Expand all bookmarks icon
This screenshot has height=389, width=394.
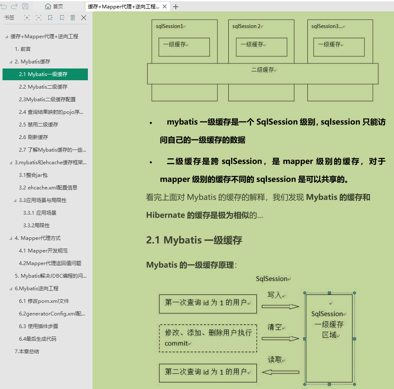(26, 18)
